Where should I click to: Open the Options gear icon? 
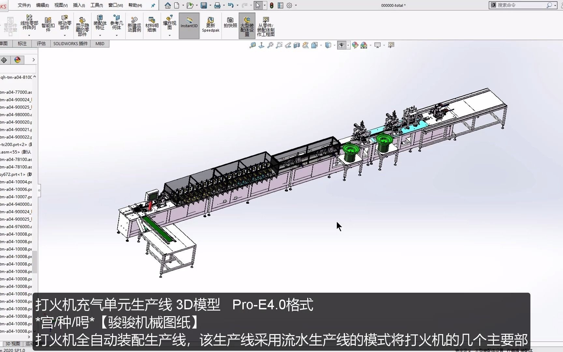click(x=289, y=5)
